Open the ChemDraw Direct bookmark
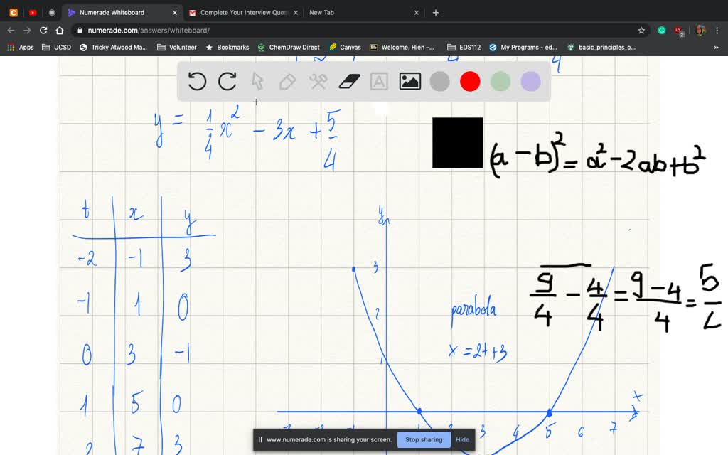Image resolution: width=728 pixels, height=455 pixels. (290, 47)
